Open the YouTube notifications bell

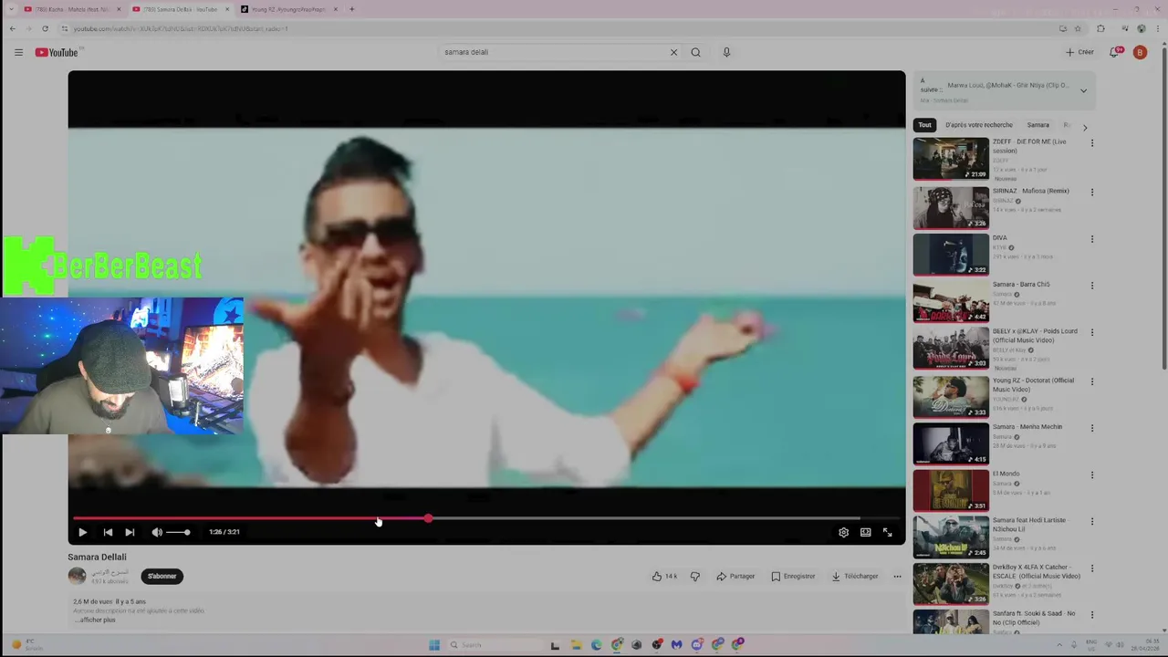click(1114, 52)
